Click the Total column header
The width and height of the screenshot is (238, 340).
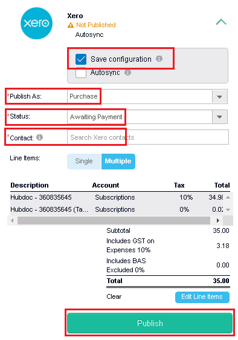[x=222, y=185]
